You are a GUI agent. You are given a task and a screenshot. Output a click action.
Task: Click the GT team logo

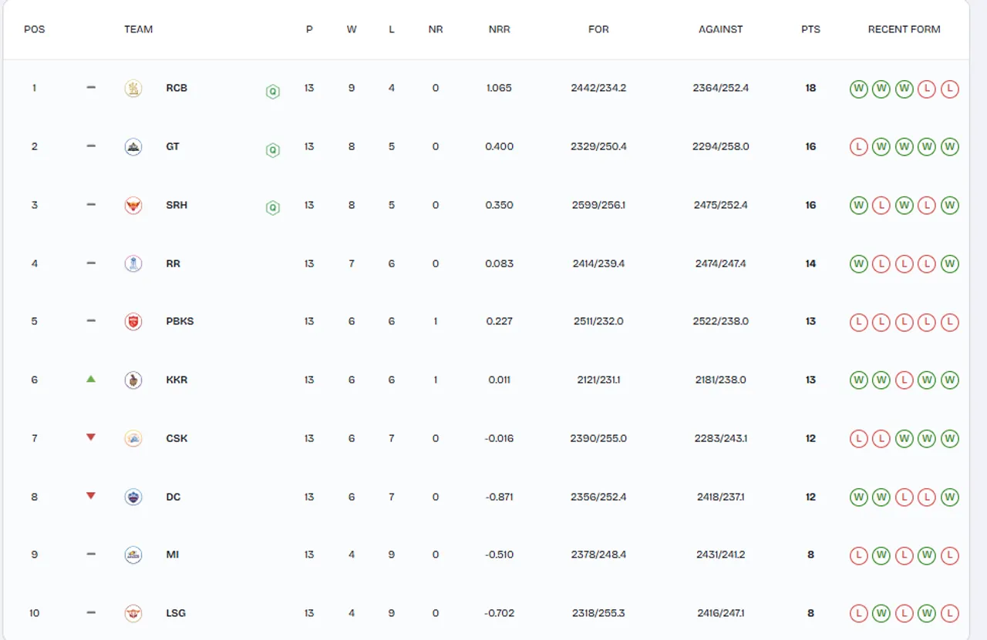click(x=133, y=147)
